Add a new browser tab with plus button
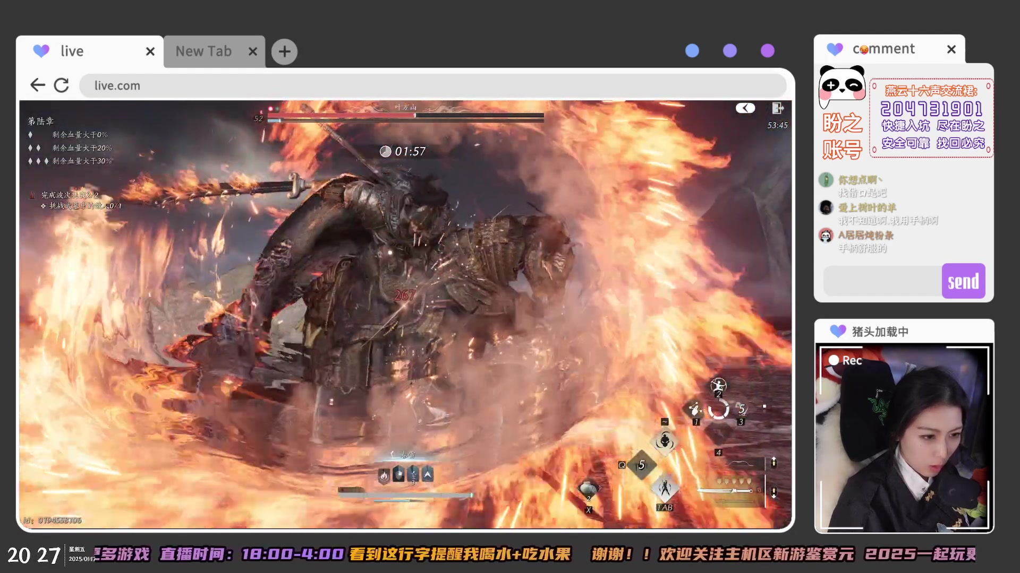Viewport: 1020px width, 573px height. pyautogui.click(x=284, y=51)
